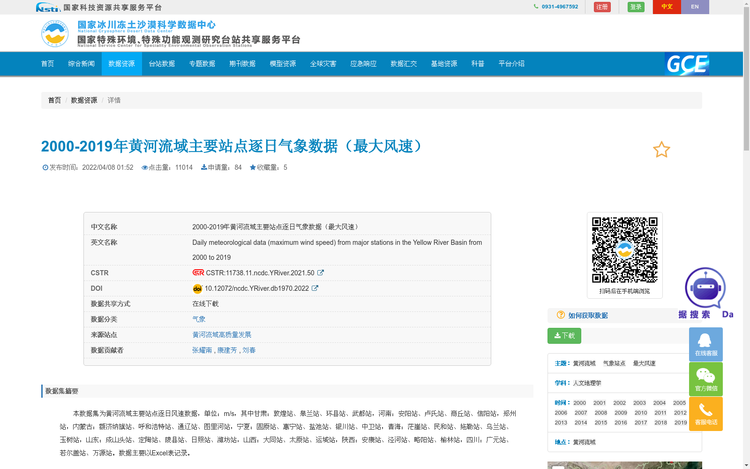Image resolution: width=750 pixels, height=469 pixels.
Task: Open the 全球灾害 nav menu
Action: coord(323,64)
